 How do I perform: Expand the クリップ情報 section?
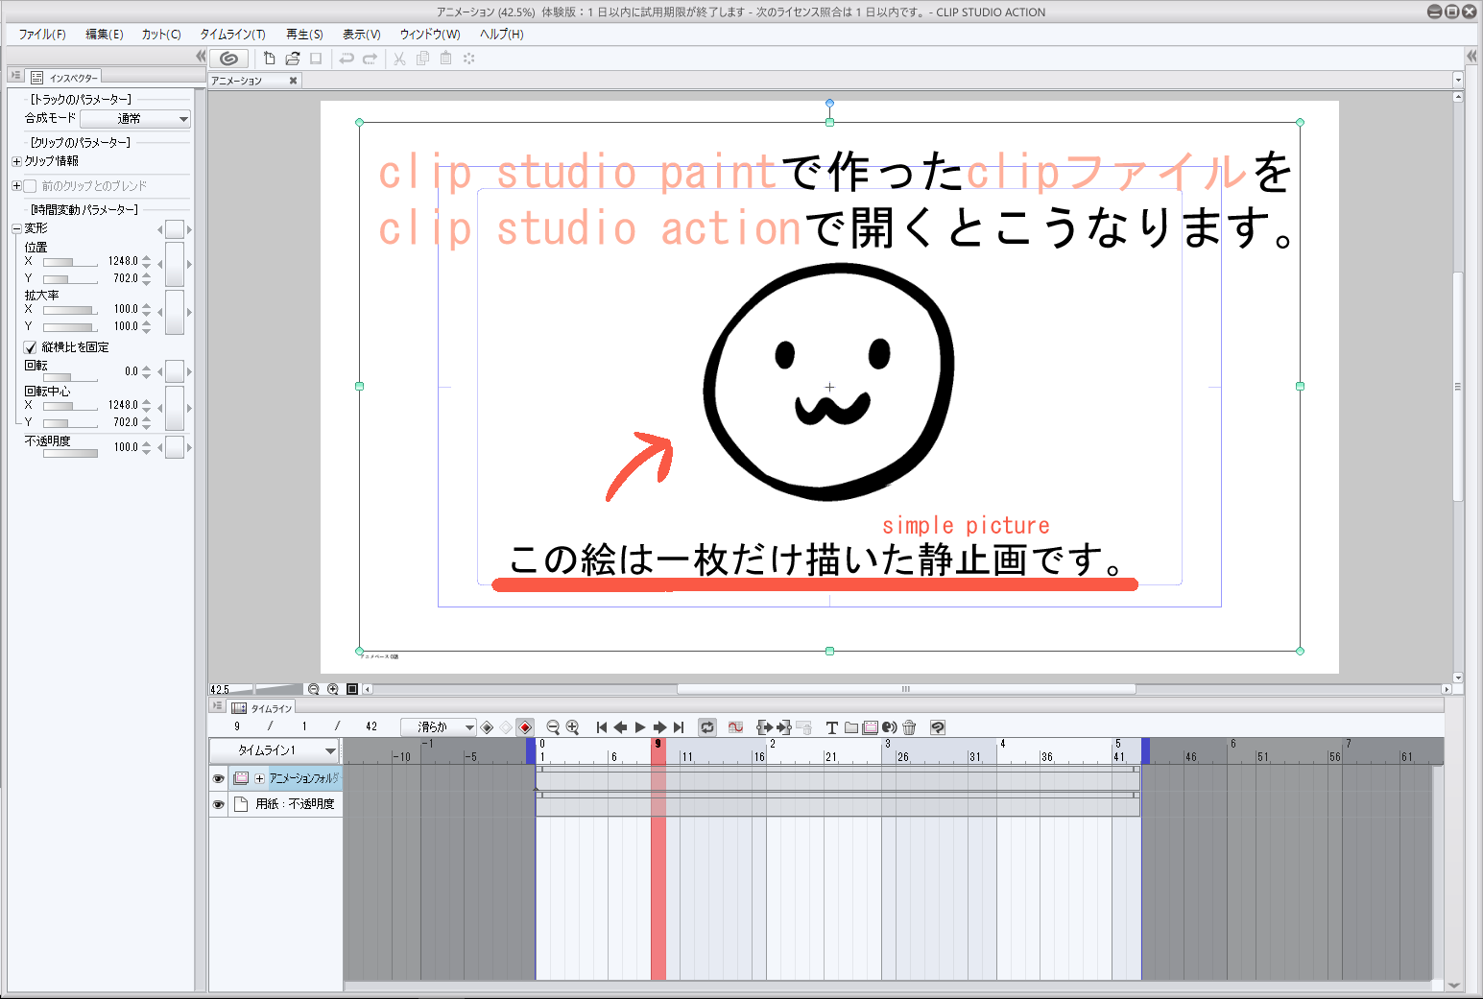[x=16, y=161]
